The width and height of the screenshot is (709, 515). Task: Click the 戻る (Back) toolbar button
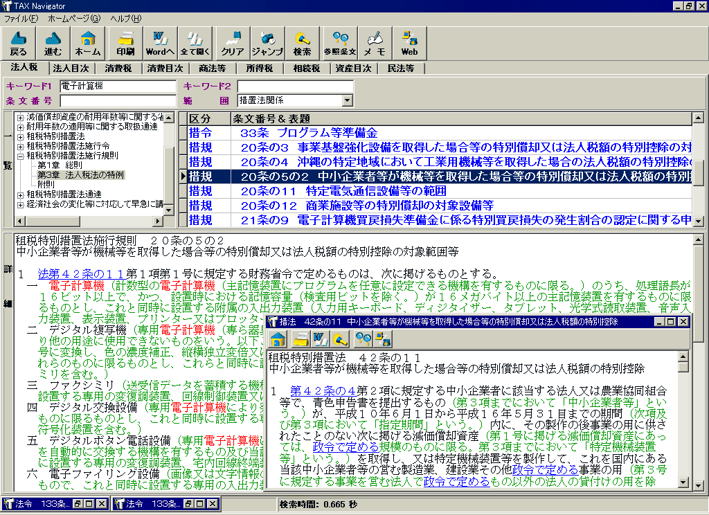click(x=19, y=44)
